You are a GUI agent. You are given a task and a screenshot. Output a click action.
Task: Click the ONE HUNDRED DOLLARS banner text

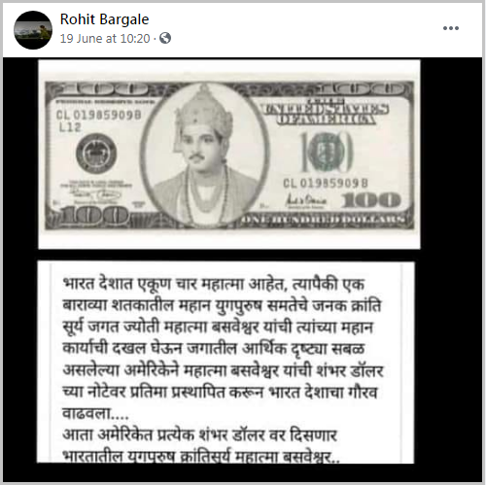(323, 220)
